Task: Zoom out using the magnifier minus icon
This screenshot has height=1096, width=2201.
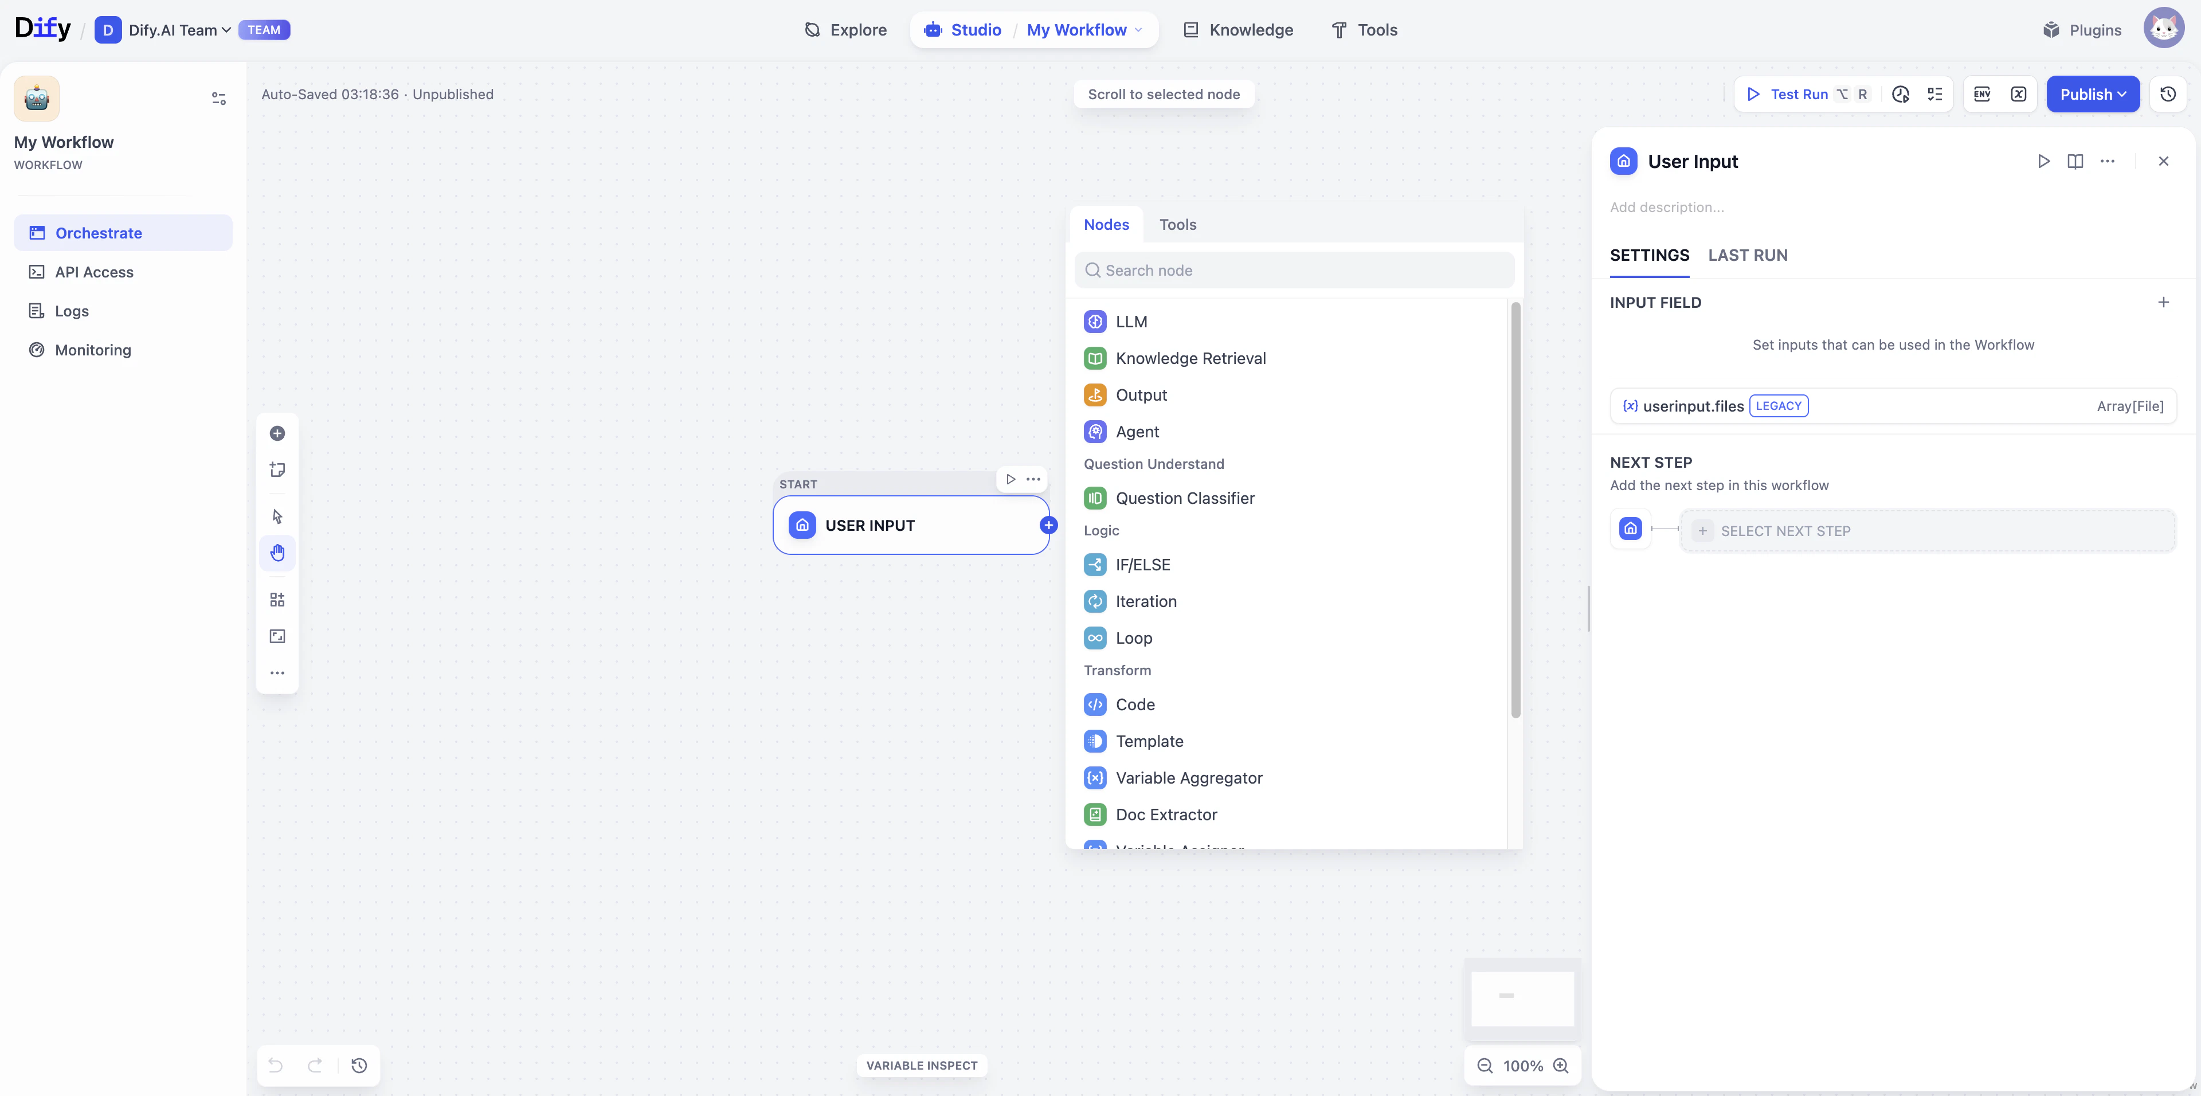Action: 1485,1065
